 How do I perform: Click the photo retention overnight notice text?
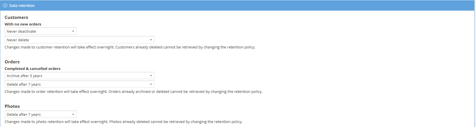click(124, 122)
